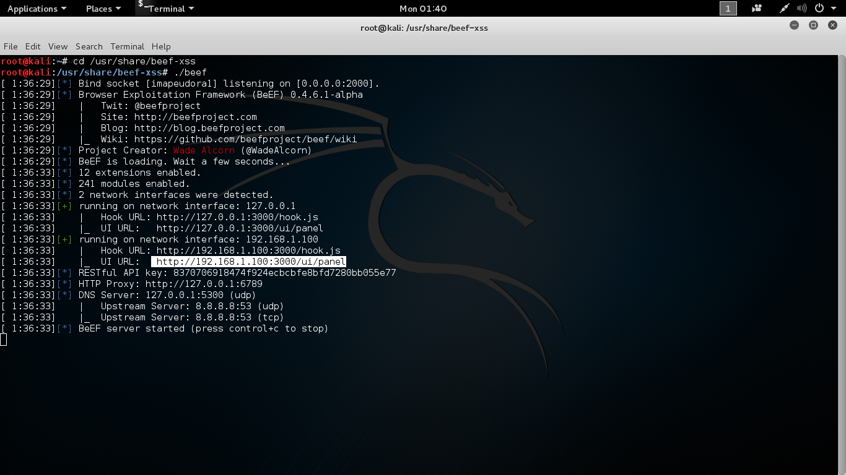Image resolution: width=846 pixels, height=475 pixels.
Task: Click the '2 network interfaces were detected.' line
Action: 176,195
